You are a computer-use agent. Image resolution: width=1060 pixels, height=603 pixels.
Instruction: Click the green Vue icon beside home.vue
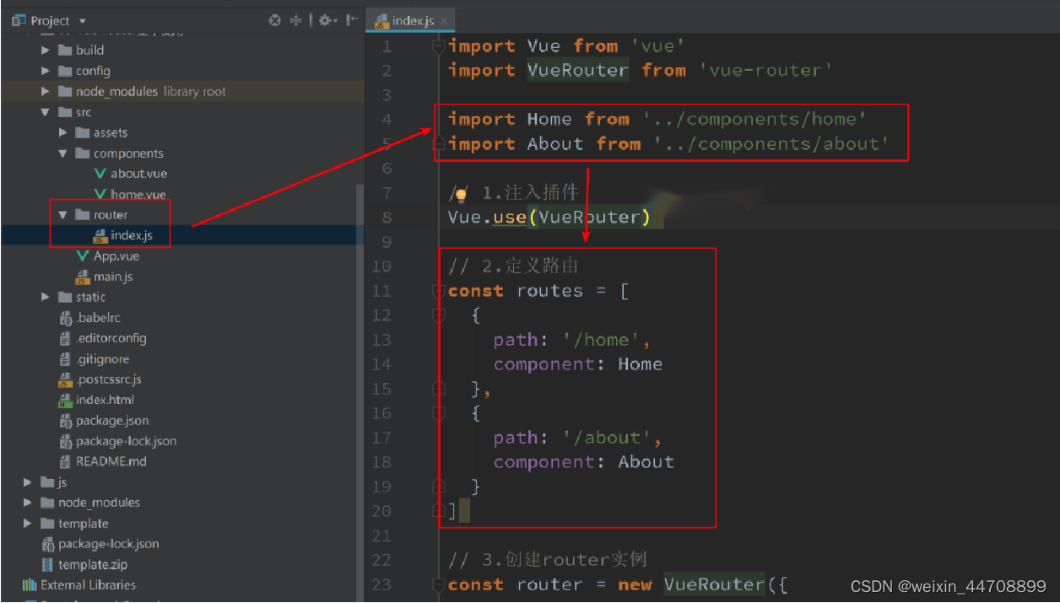[x=99, y=194]
